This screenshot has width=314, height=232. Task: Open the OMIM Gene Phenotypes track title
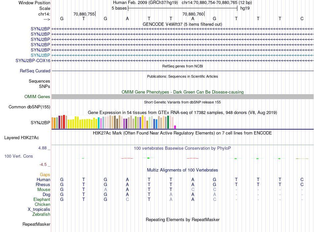(182, 92)
